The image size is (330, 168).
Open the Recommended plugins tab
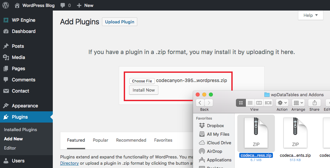point(131,140)
